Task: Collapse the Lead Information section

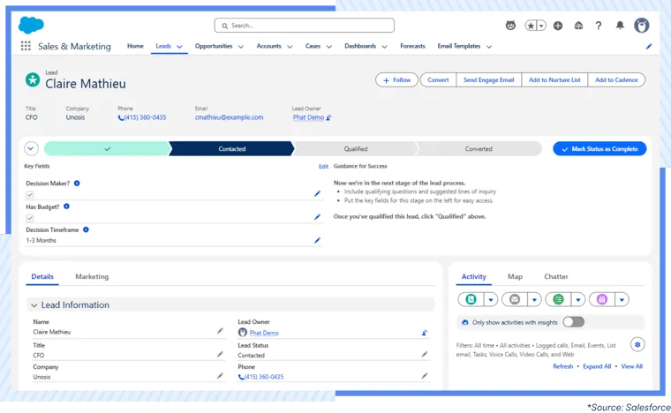Action: click(34, 305)
